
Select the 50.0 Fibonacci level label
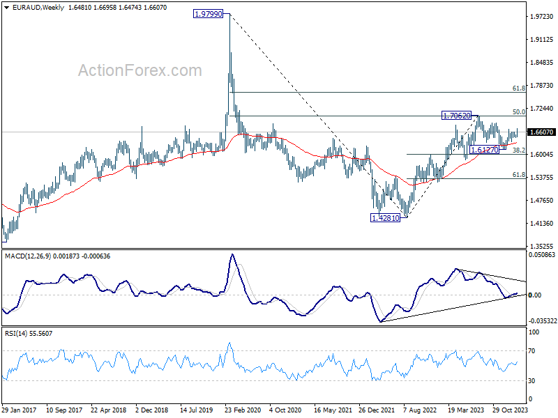[519, 112]
